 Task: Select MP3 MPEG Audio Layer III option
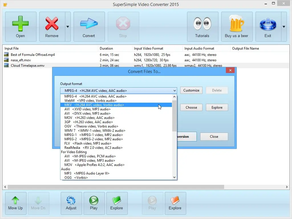116,173
